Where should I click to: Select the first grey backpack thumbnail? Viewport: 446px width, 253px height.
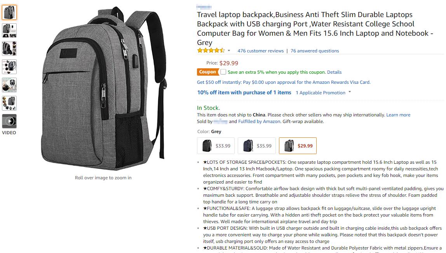[x=9, y=12]
